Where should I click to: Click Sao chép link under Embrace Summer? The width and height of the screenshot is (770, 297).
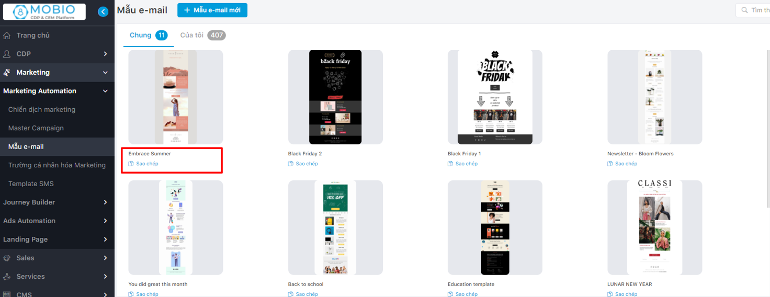147,164
